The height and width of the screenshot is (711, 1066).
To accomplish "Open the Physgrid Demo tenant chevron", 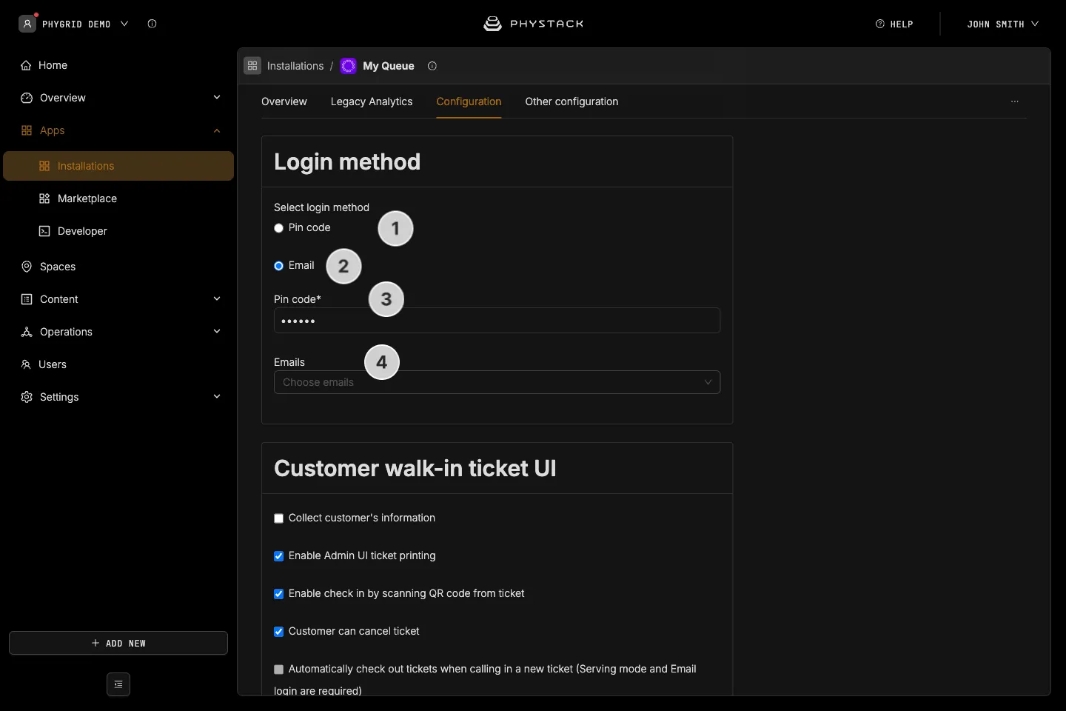I will pos(124,24).
